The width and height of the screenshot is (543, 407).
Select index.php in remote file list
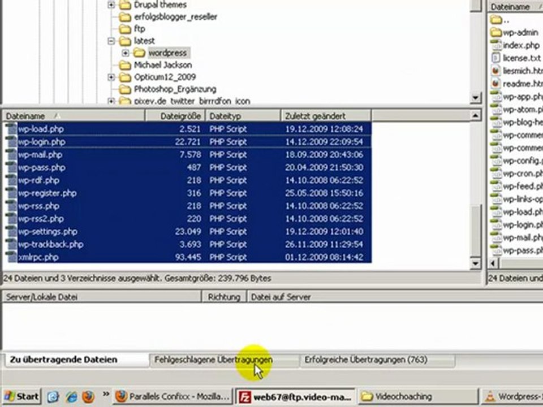(x=521, y=45)
